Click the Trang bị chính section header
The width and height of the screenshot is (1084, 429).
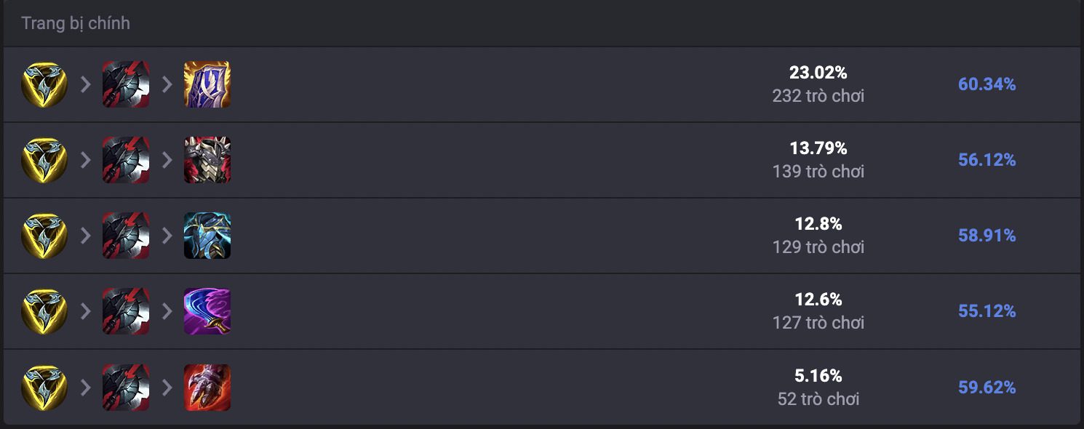point(76,23)
